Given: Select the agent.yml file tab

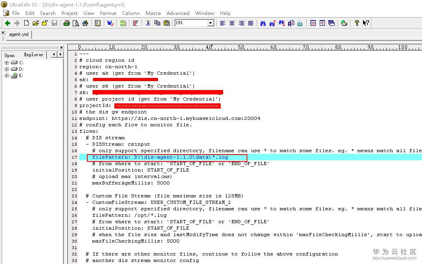Looking at the screenshot, I should click(x=19, y=34).
